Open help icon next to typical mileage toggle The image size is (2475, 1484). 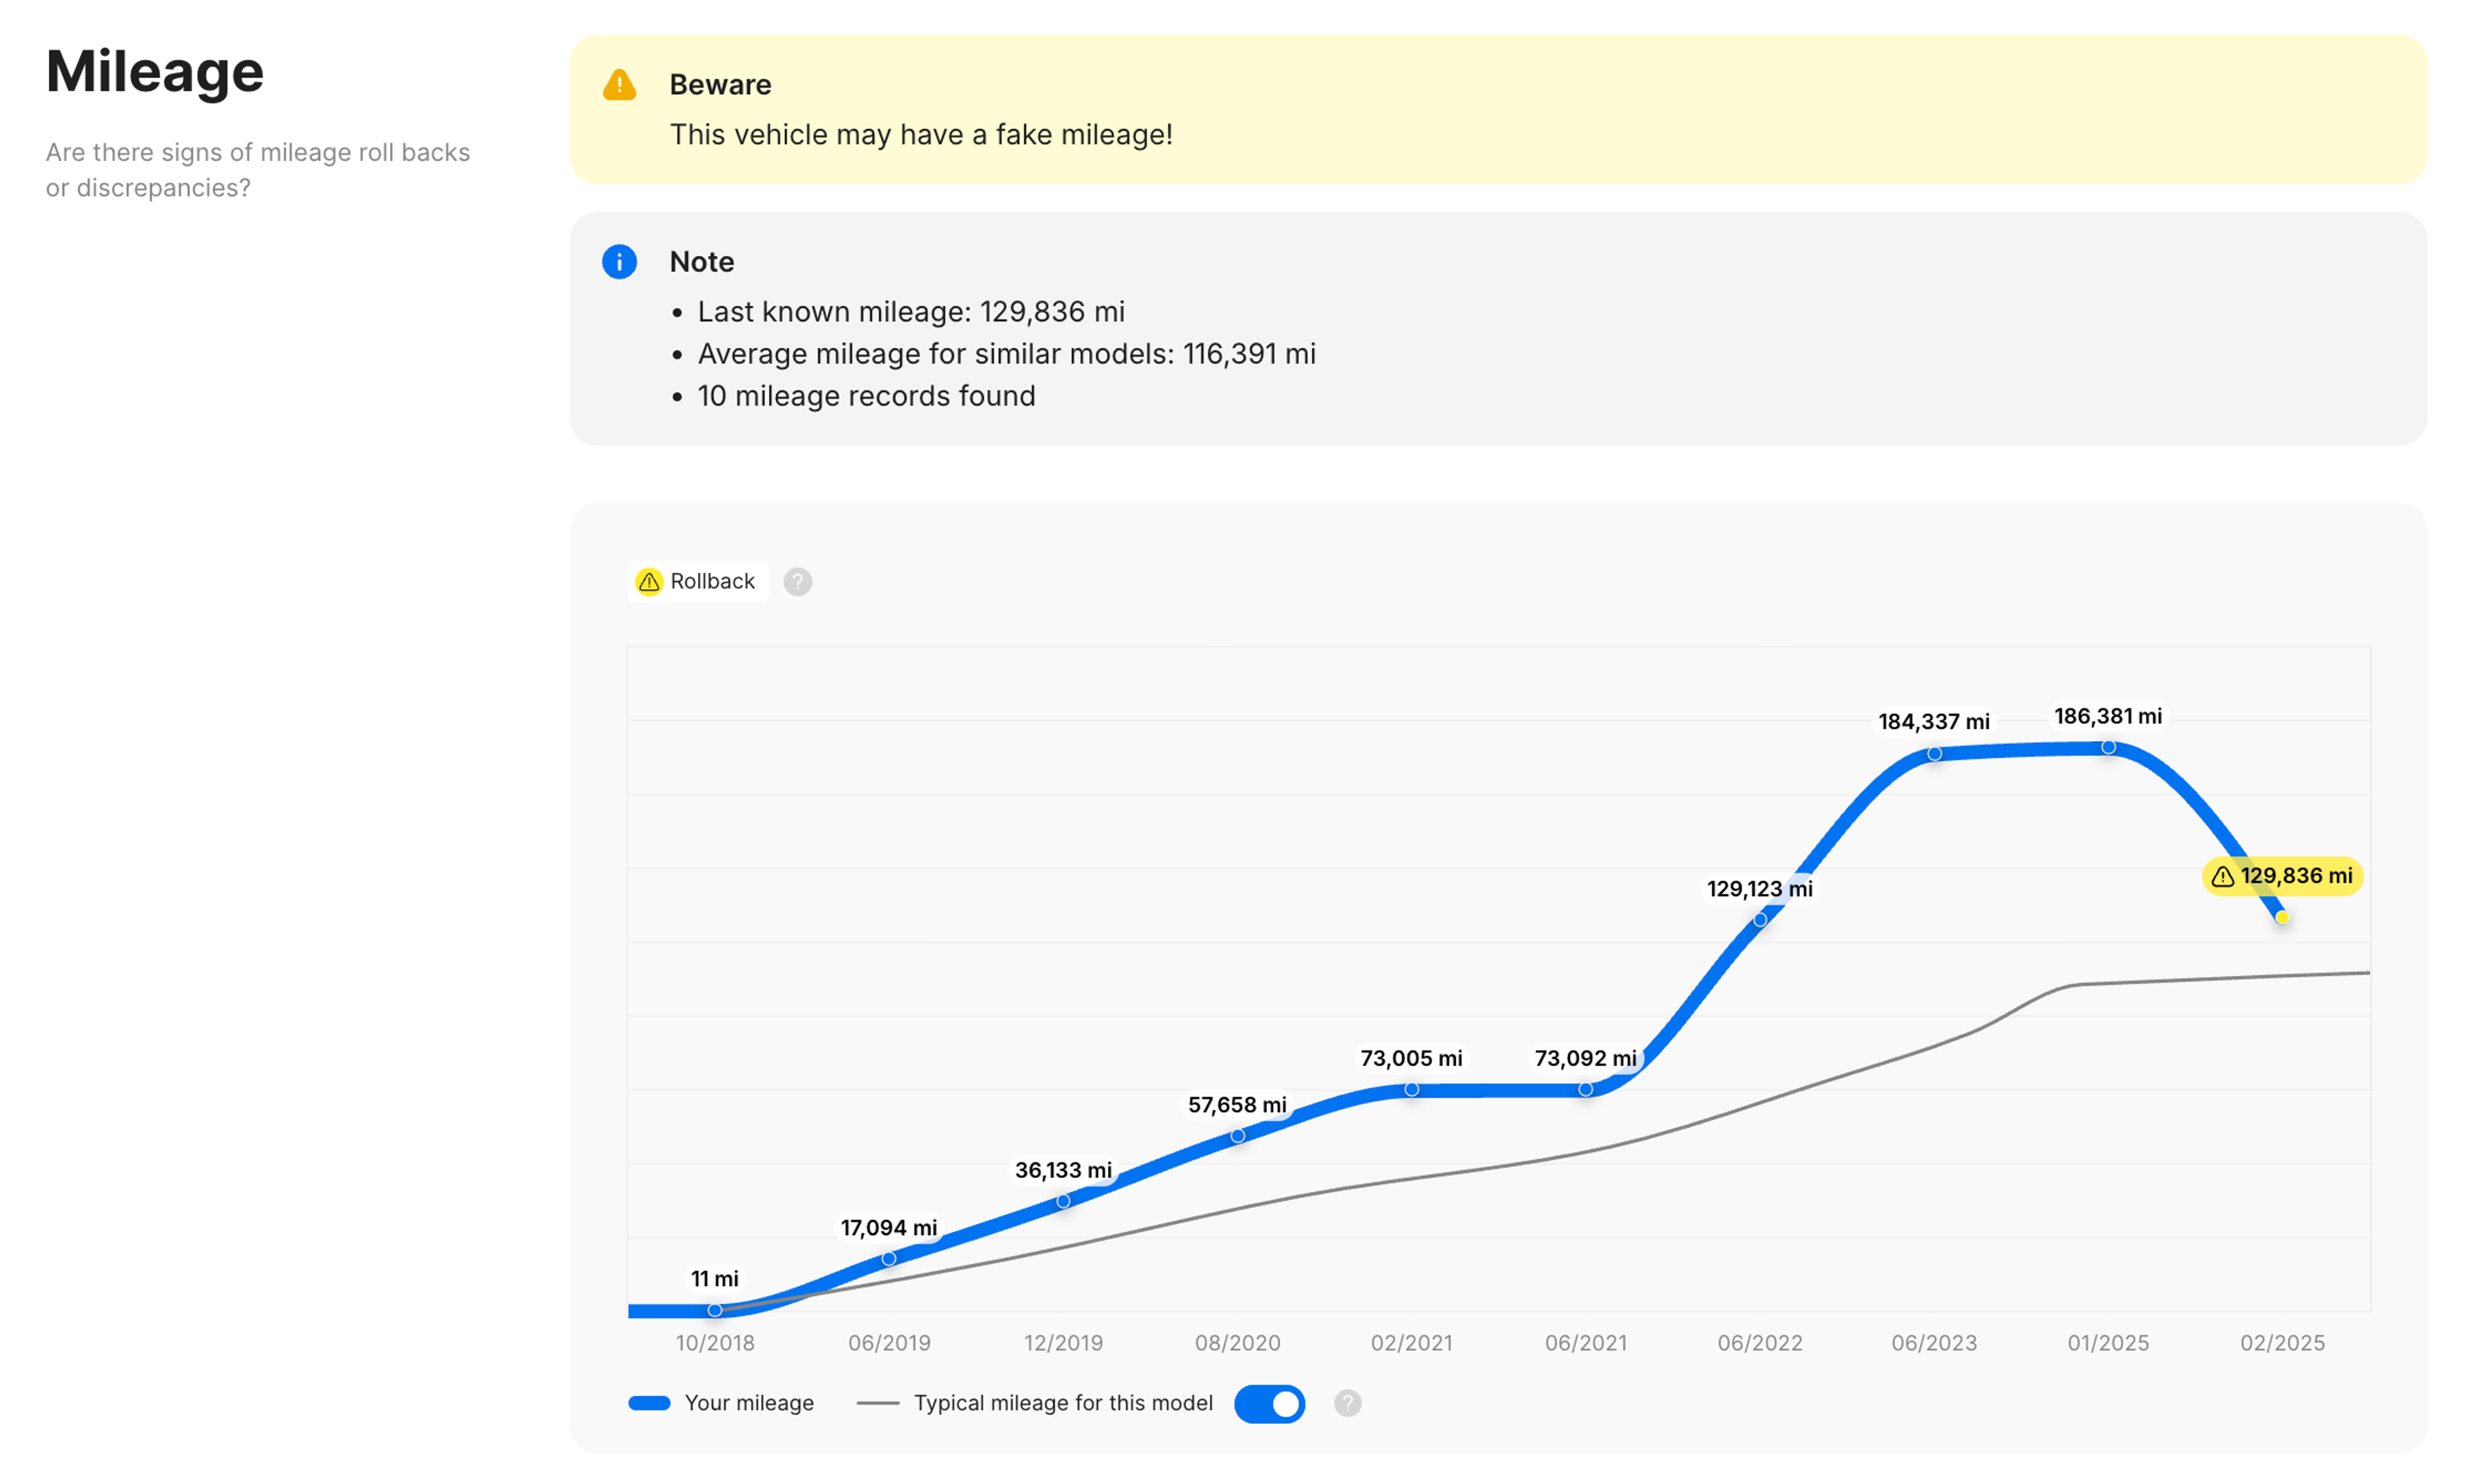1347,1403
